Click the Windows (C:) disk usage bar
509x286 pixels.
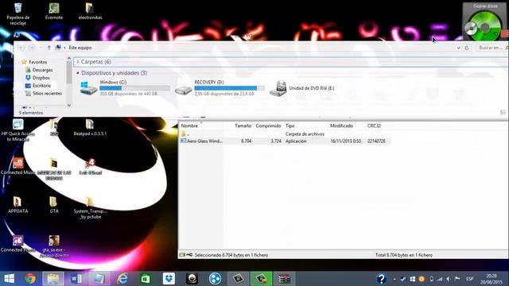coord(134,88)
